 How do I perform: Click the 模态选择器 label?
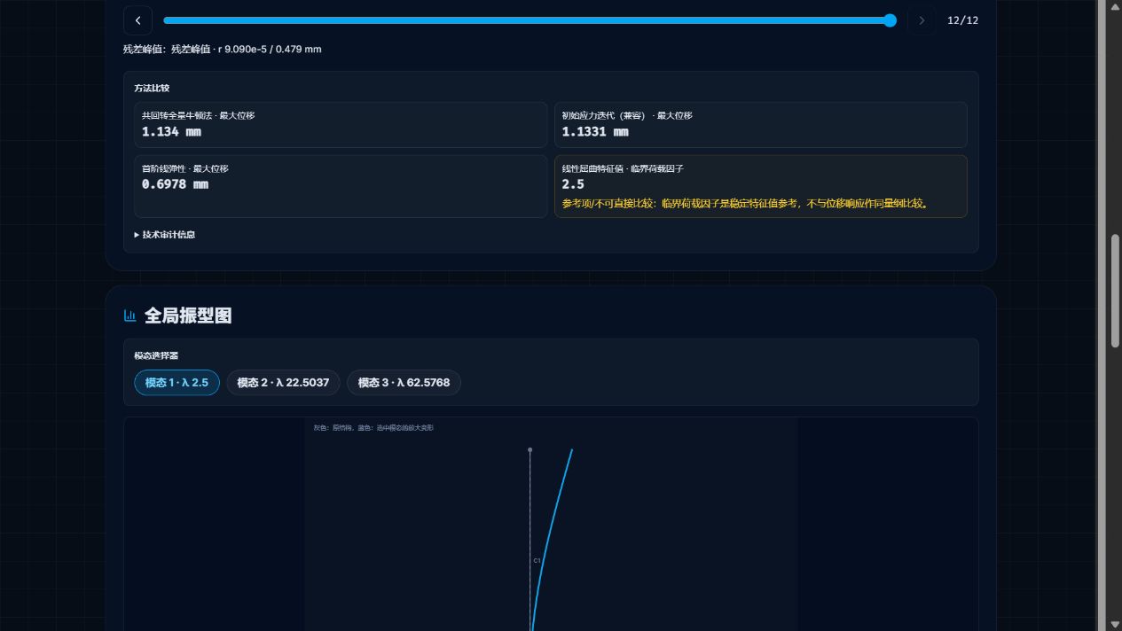pos(156,355)
